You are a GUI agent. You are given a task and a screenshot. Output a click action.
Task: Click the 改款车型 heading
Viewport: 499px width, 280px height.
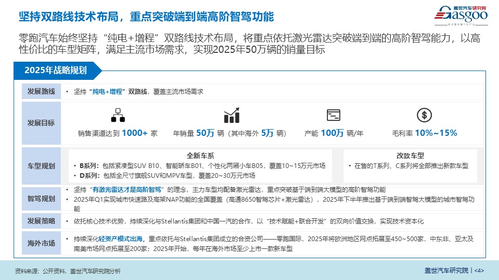coord(410,156)
